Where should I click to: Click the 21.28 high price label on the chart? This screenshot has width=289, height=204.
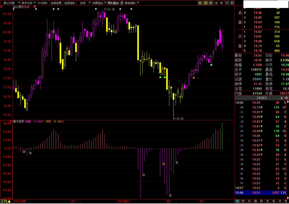tap(111, 9)
